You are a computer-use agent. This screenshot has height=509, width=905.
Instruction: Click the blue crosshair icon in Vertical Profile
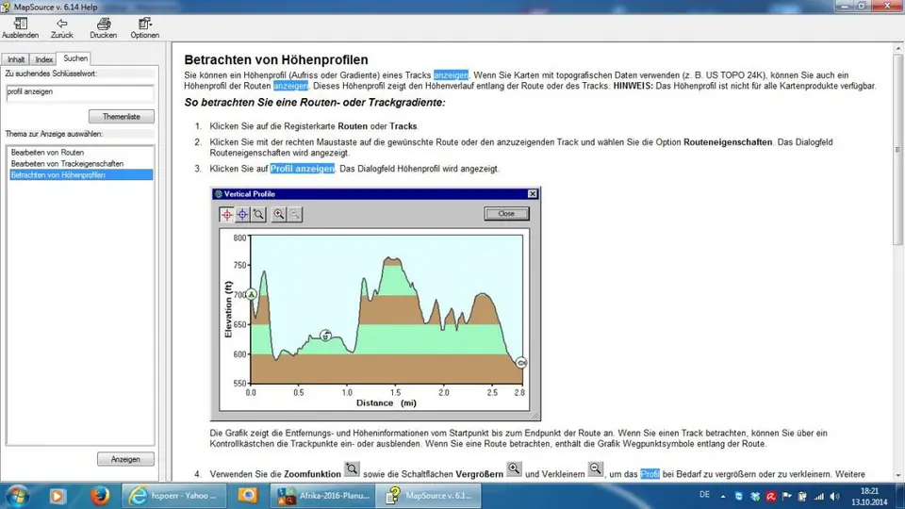(x=242, y=215)
